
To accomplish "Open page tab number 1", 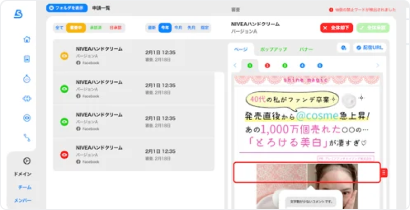I will pyautogui.click(x=250, y=66).
